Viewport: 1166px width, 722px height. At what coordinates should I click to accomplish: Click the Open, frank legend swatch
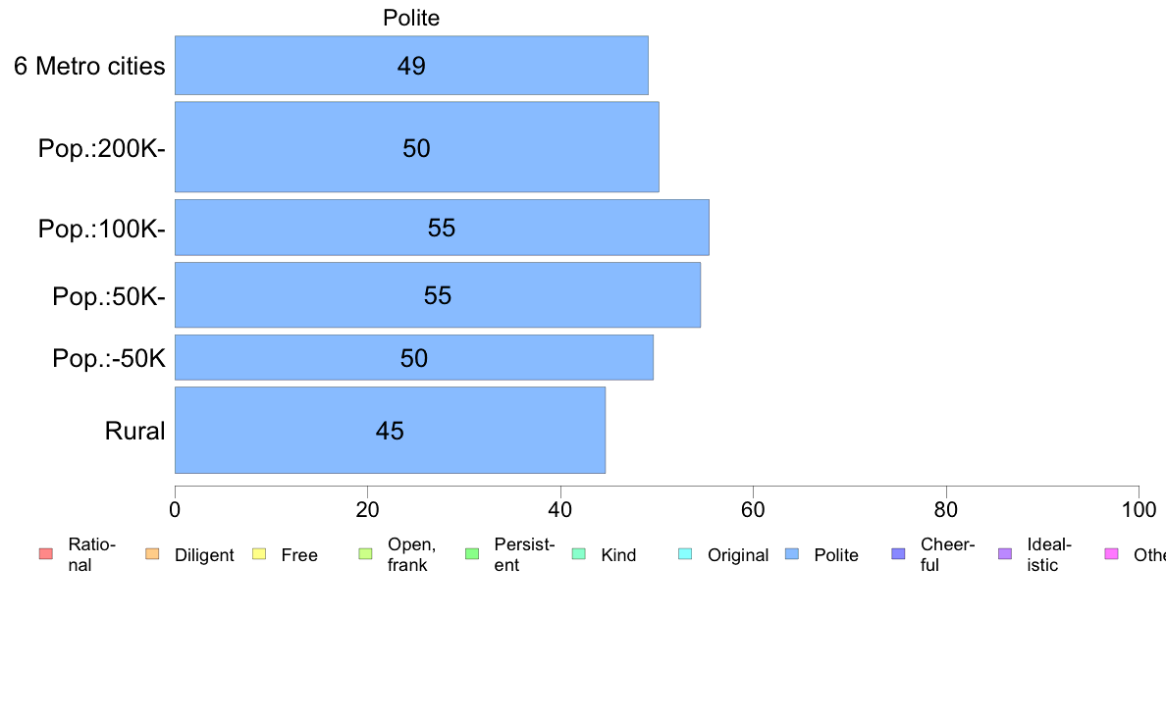coord(365,554)
